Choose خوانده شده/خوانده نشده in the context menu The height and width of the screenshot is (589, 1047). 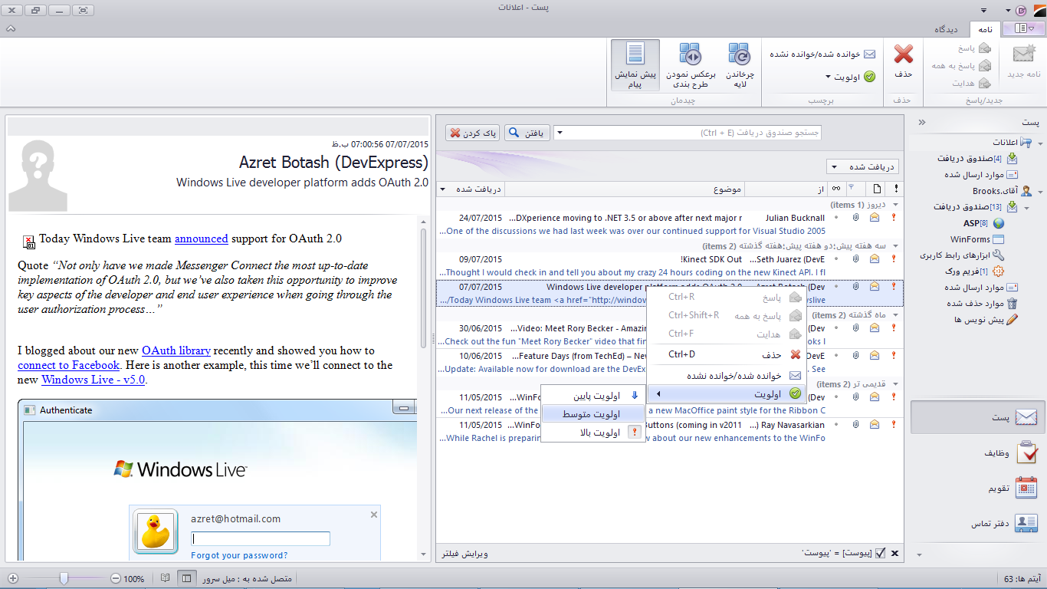(727, 376)
